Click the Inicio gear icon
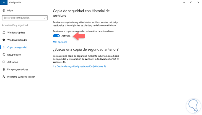 (x=4, y=11)
